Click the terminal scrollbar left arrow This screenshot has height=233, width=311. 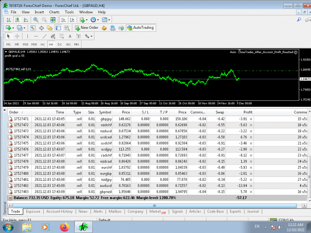[9, 206]
